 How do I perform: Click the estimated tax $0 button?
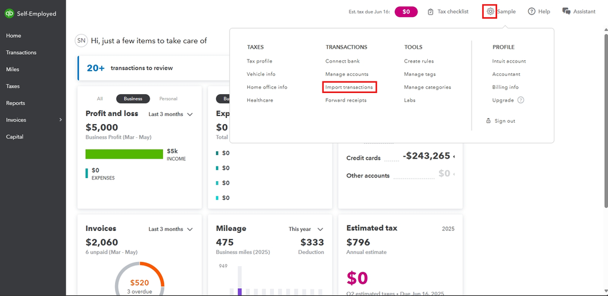click(406, 12)
